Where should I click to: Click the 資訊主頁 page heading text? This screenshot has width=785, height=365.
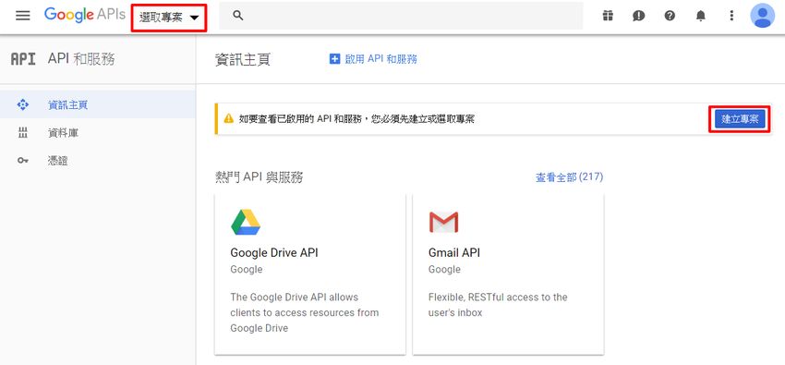click(x=243, y=59)
